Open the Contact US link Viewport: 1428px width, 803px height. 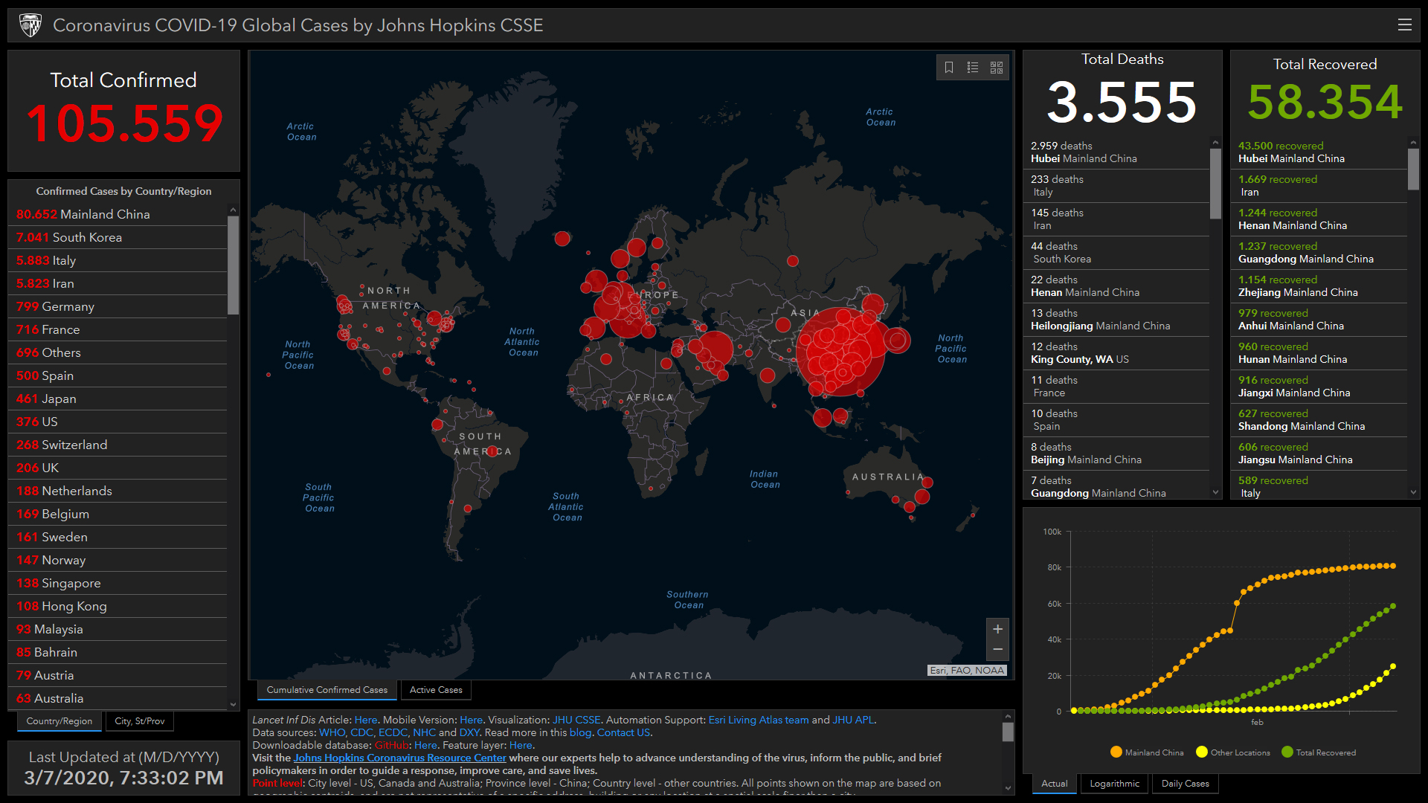(x=623, y=732)
